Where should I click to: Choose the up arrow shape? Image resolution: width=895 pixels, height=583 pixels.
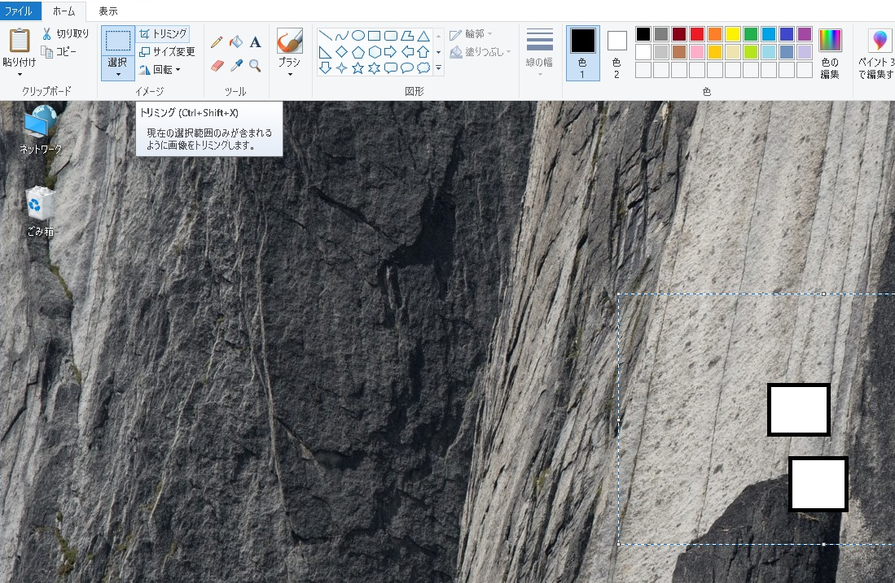[x=423, y=52]
